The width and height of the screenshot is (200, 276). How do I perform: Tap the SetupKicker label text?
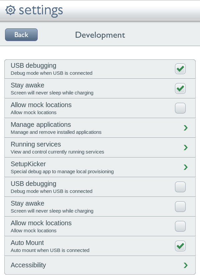pyautogui.click(x=28, y=164)
